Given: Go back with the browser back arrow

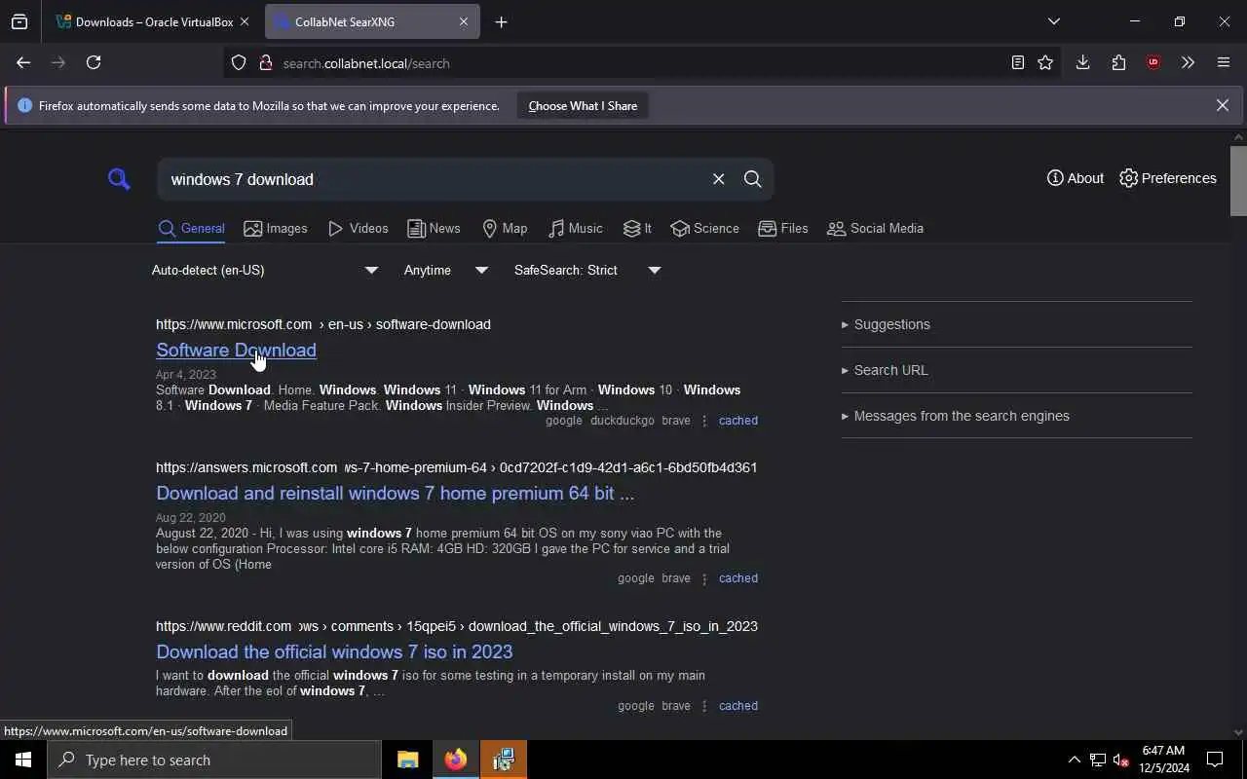Looking at the screenshot, I should pos(23,62).
